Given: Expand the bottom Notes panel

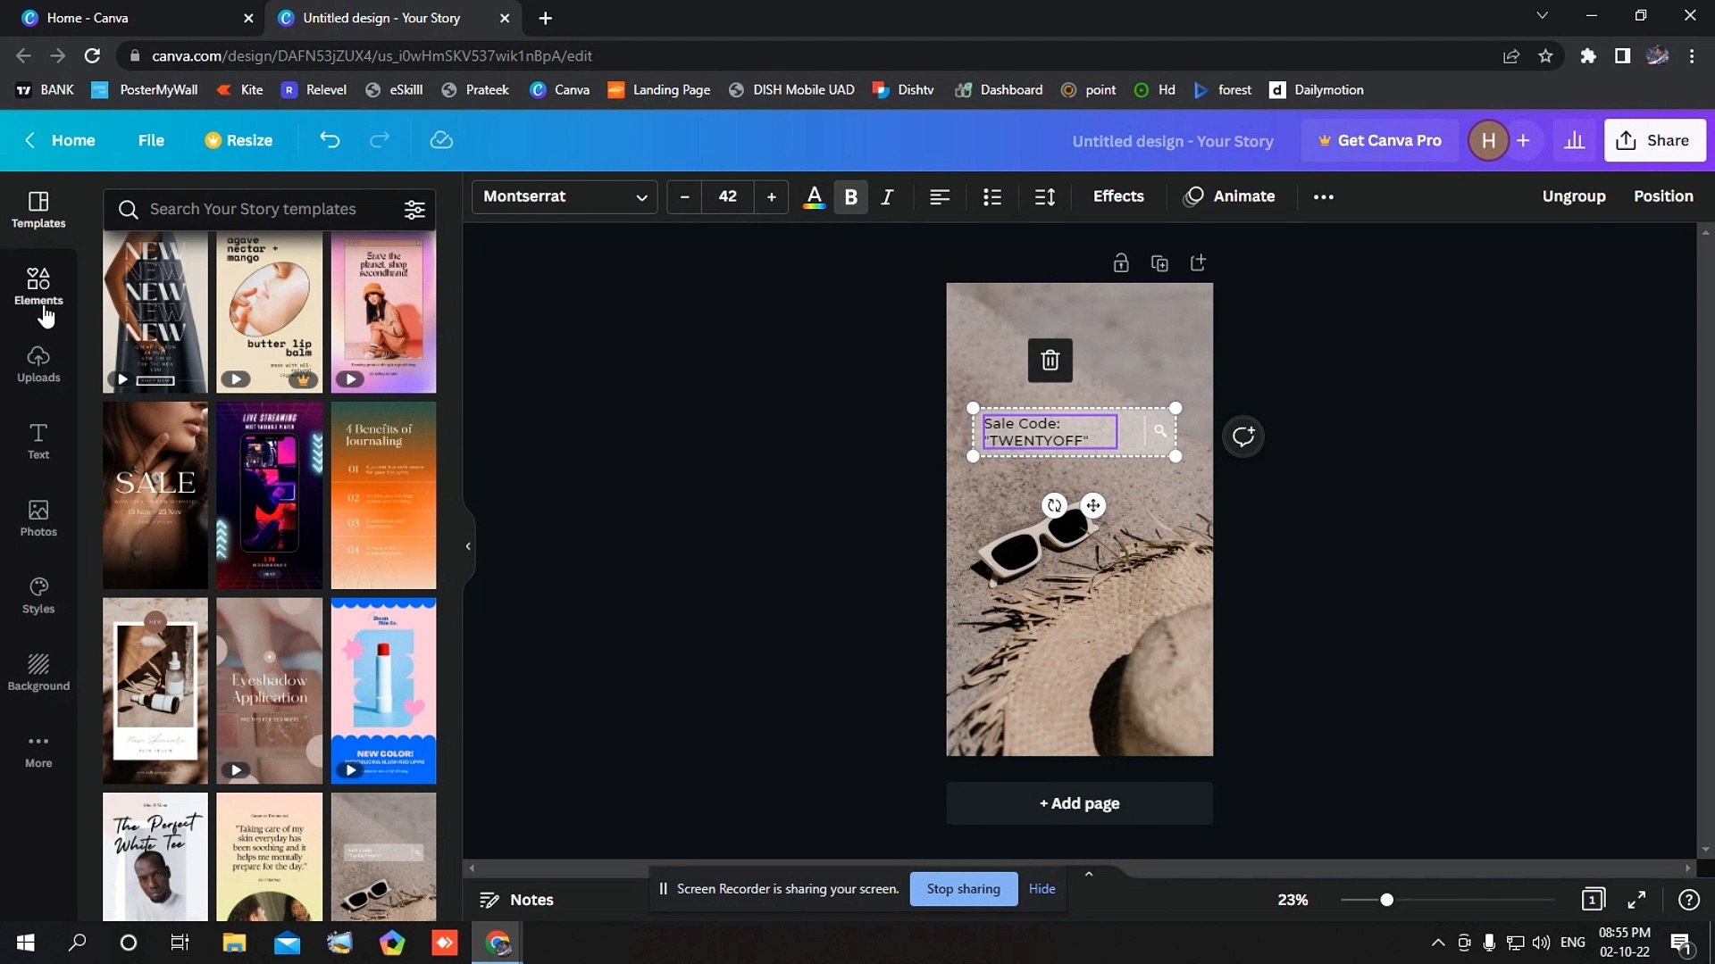Looking at the screenshot, I should (1088, 873).
